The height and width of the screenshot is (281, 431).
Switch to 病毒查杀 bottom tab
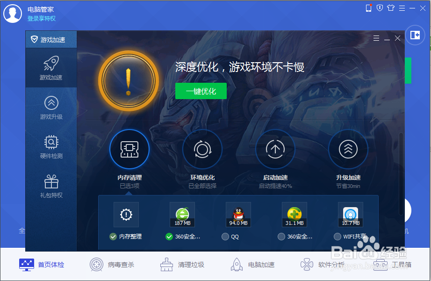112,265
